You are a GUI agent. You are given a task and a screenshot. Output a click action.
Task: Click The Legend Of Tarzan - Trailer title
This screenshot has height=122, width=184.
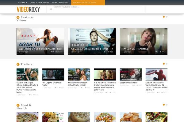52,84
